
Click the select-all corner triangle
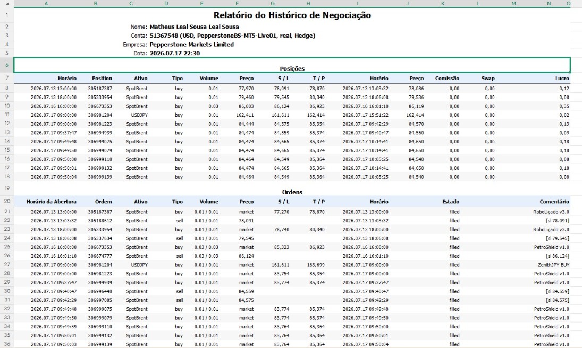7,3
